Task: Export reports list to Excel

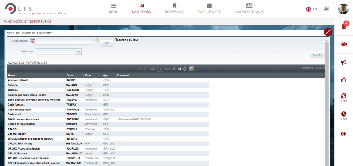Action: (192, 69)
